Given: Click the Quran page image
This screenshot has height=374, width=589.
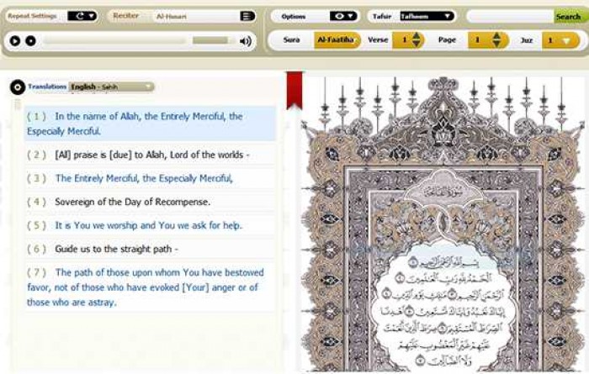Looking at the screenshot, I should pyautogui.click(x=443, y=224).
